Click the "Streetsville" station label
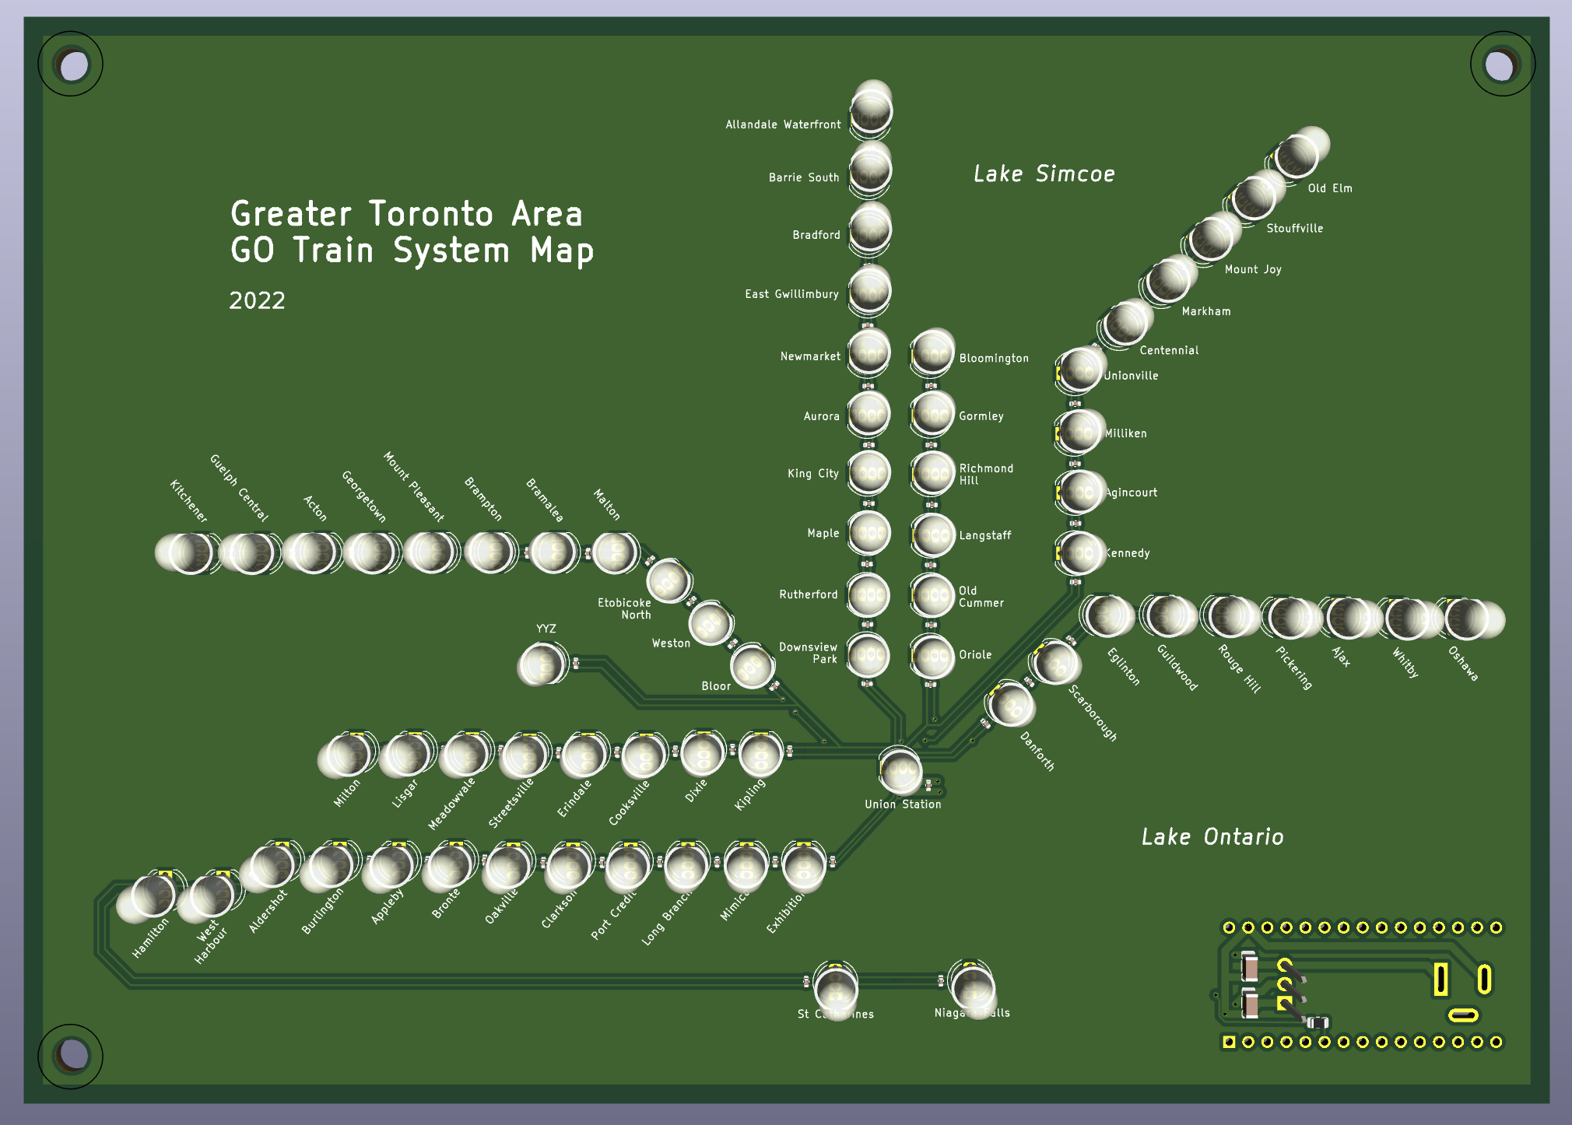1572x1125 pixels. coord(511,803)
